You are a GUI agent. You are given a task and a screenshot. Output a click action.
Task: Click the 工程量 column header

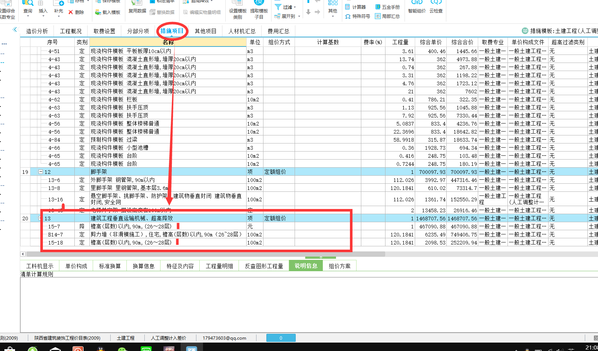400,42
